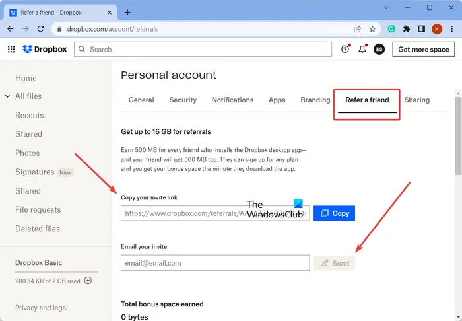Open File requests in the sidebar
The height and width of the screenshot is (321, 462).
[x=38, y=209]
